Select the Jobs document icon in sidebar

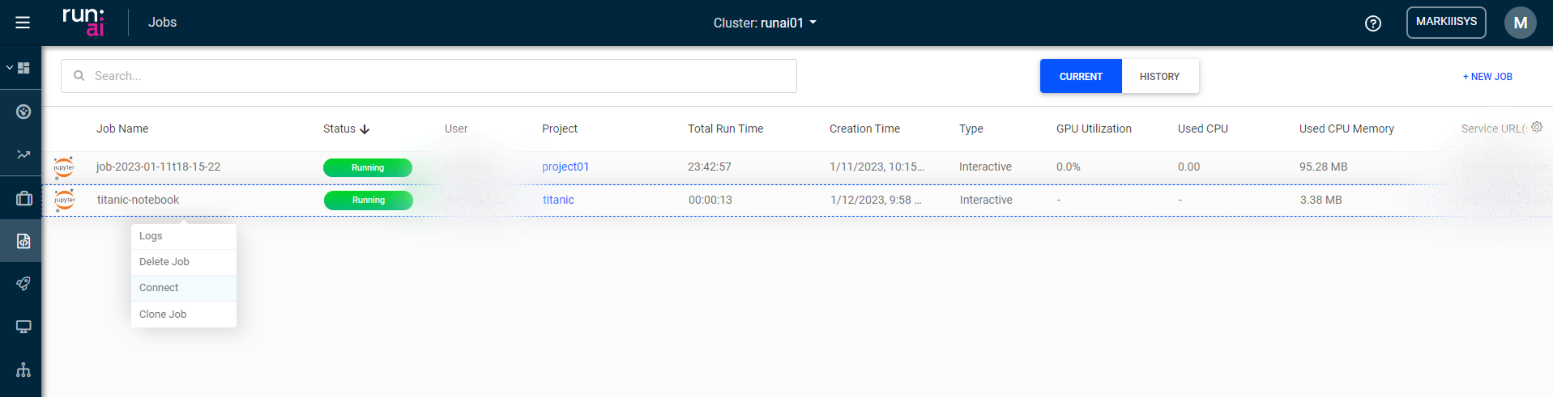(24, 241)
